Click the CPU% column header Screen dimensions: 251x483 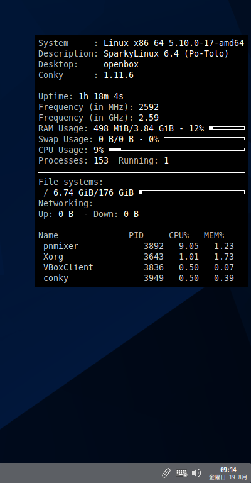pyautogui.click(x=179, y=235)
